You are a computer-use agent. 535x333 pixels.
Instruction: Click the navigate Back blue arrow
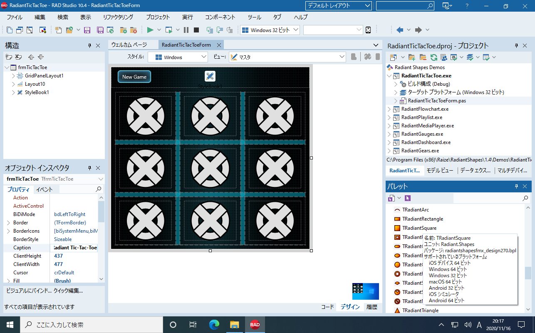tap(400, 30)
